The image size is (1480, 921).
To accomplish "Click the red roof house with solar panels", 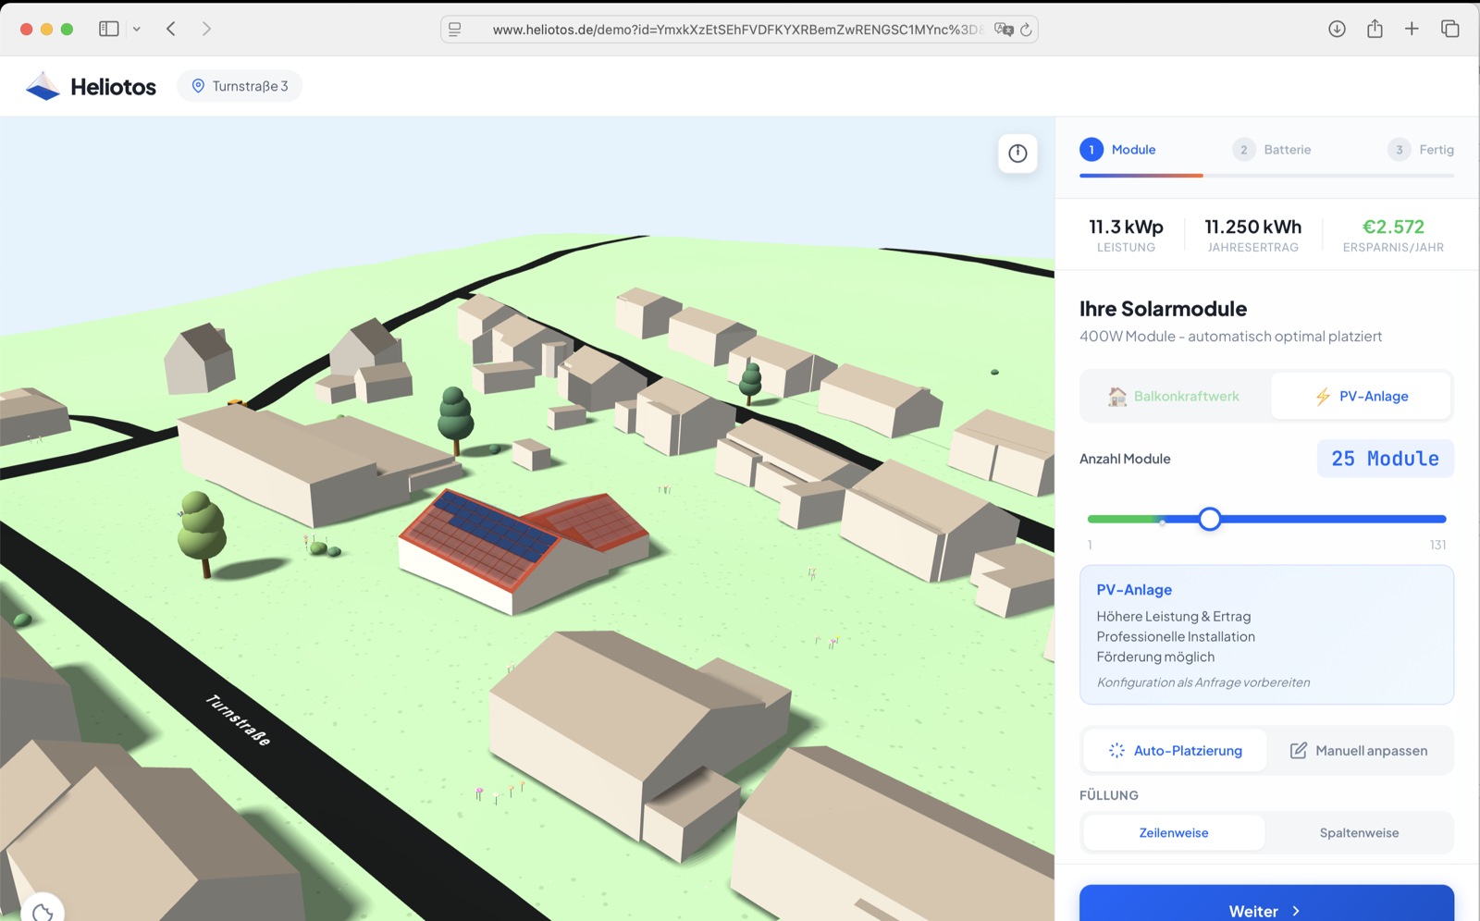I will pos(524,551).
